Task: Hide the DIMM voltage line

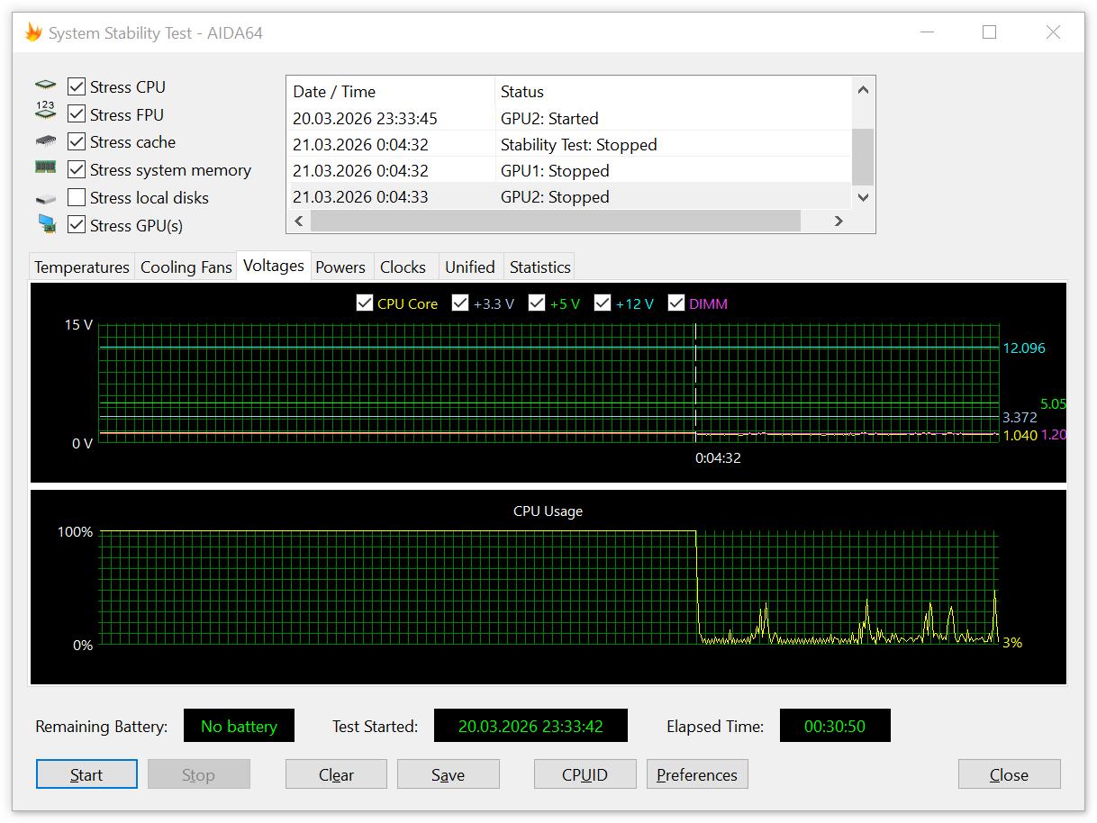Action: [676, 303]
